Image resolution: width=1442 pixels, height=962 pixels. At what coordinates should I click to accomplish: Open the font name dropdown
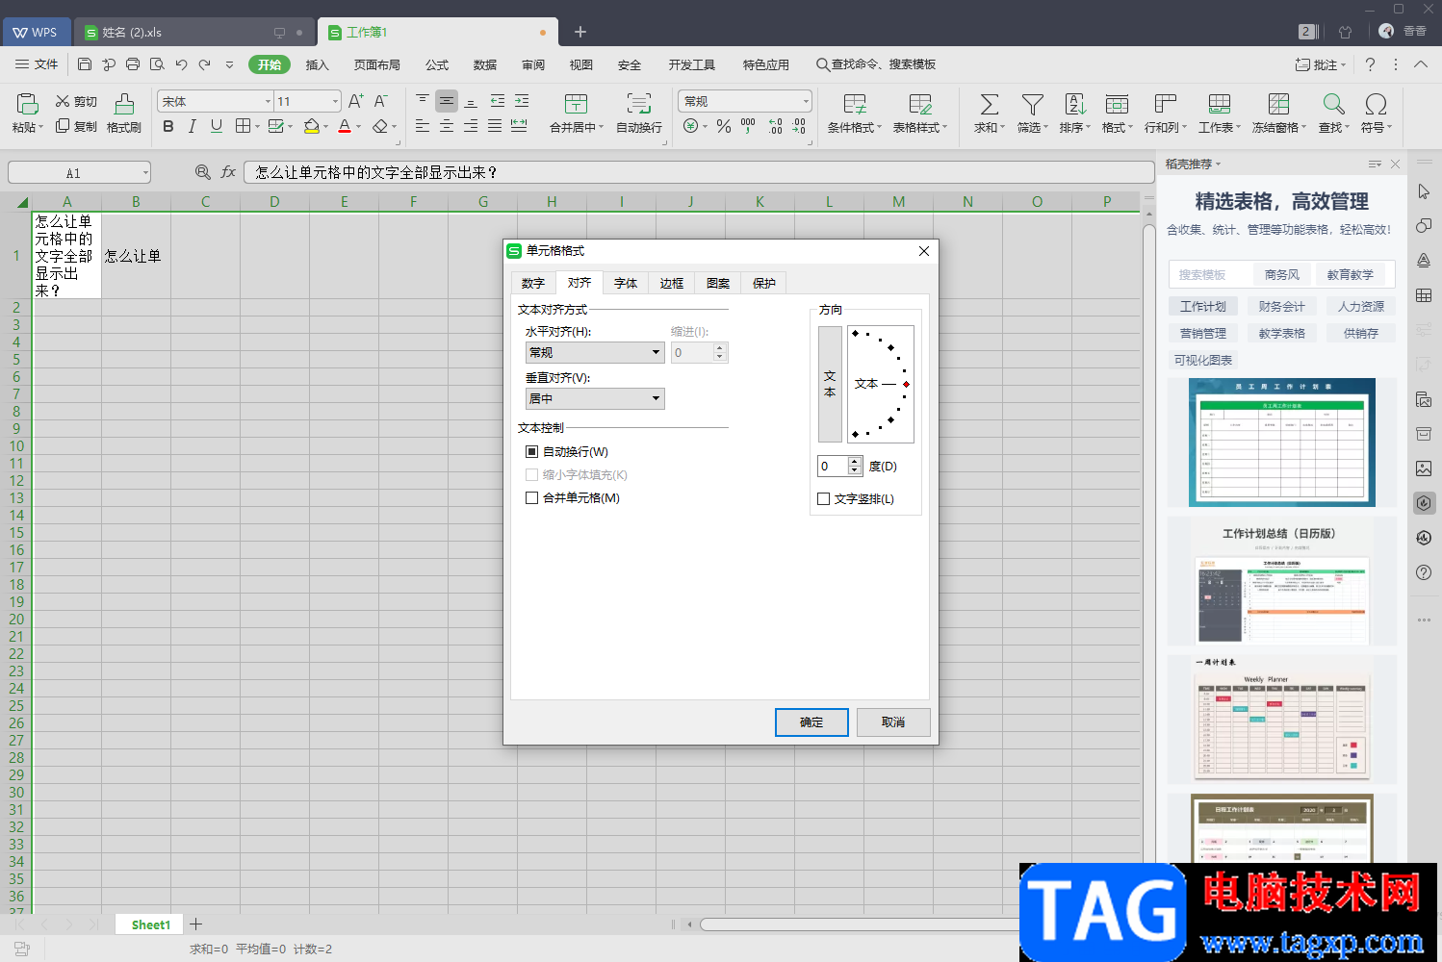pos(268,101)
